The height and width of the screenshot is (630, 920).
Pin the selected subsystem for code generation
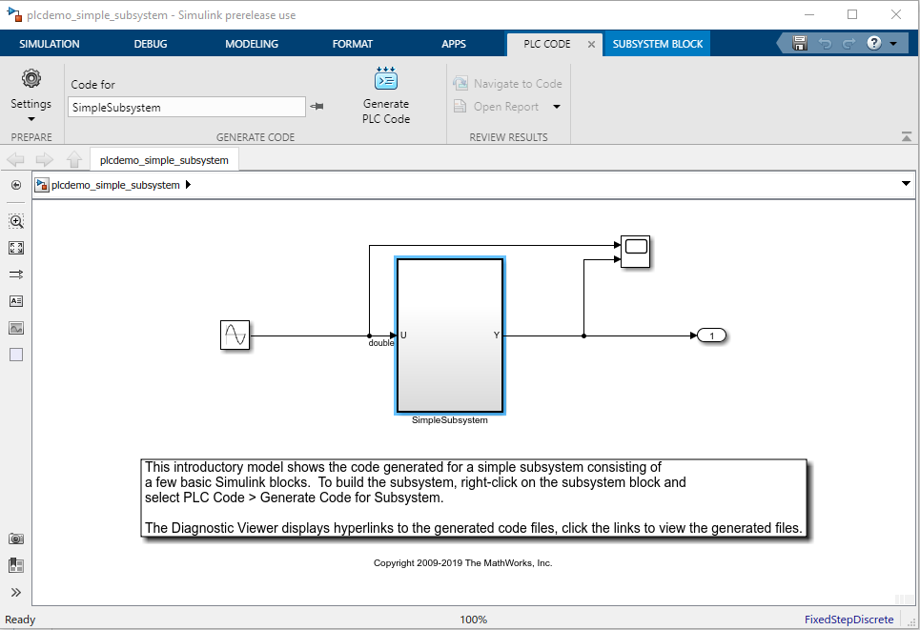pyautogui.click(x=317, y=106)
